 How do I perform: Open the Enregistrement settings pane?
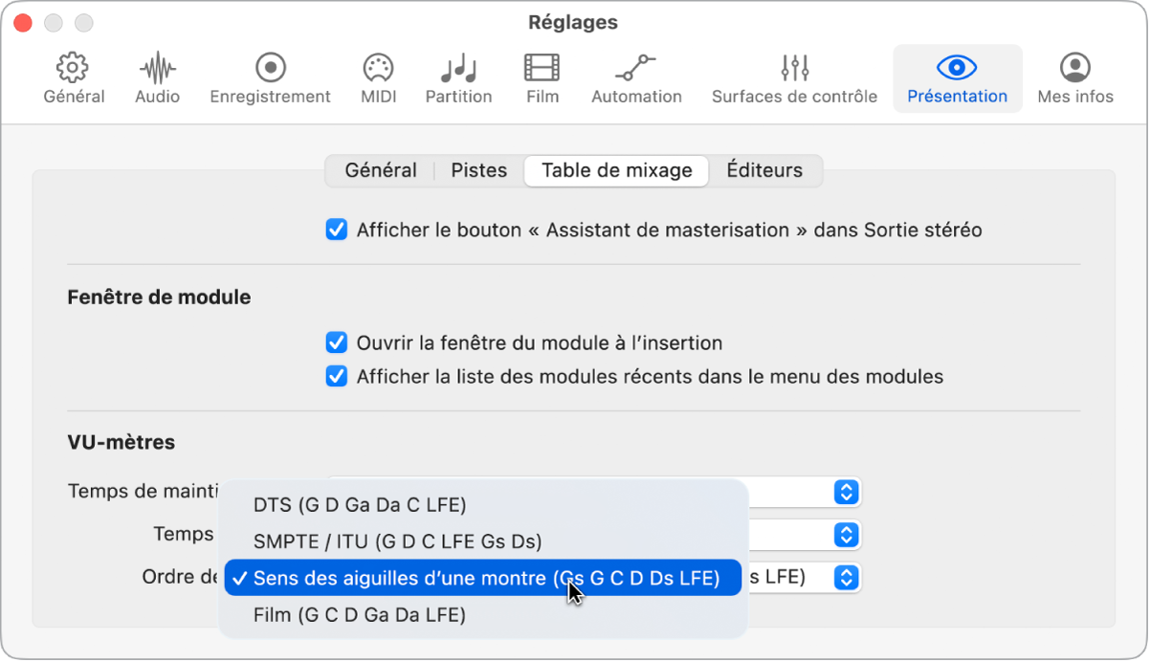(270, 77)
